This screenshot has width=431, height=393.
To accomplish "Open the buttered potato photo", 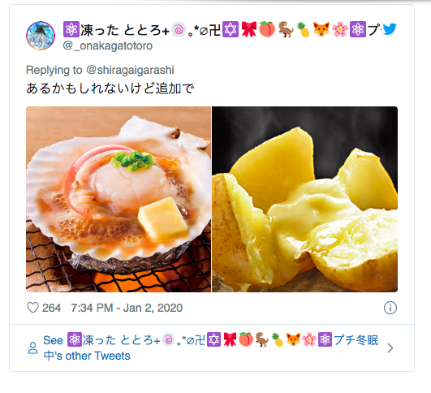I will 304,199.
